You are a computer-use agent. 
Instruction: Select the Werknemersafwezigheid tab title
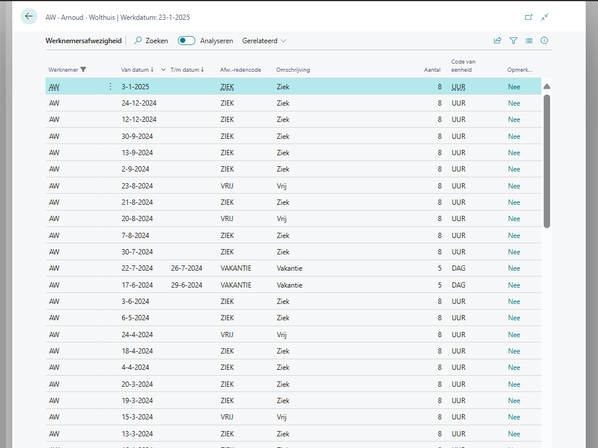click(x=84, y=41)
